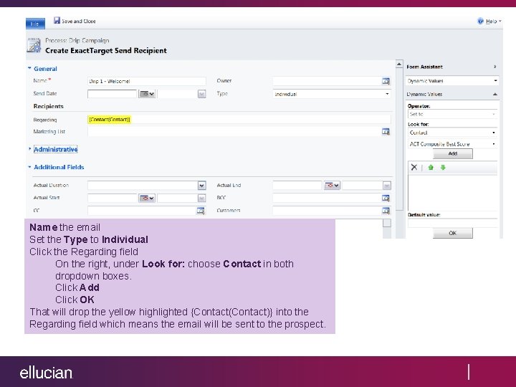Image resolution: width=516 pixels, height=387 pixels.
Task: Collapse the Form Assistant pane arrow
Action: click(494, 67)
